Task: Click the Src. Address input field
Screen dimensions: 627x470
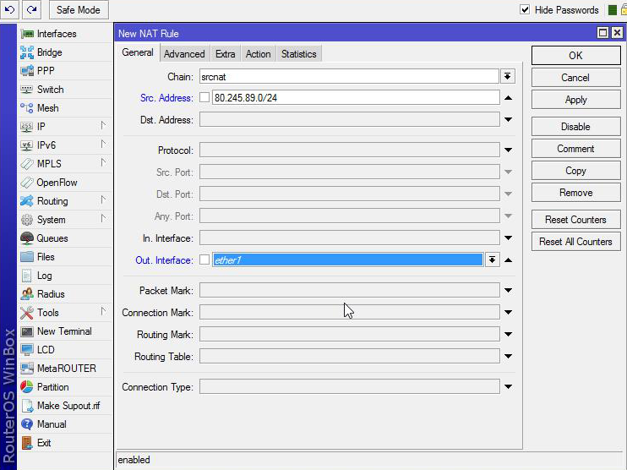Action: (355, 98)
